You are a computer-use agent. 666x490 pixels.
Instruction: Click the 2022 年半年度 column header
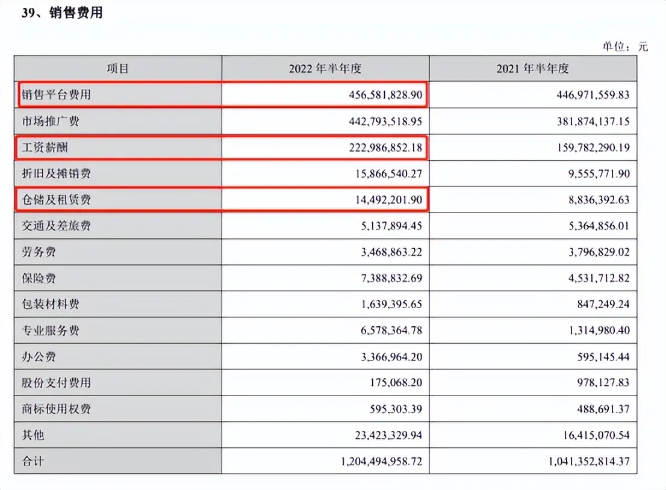coord(325,69)
